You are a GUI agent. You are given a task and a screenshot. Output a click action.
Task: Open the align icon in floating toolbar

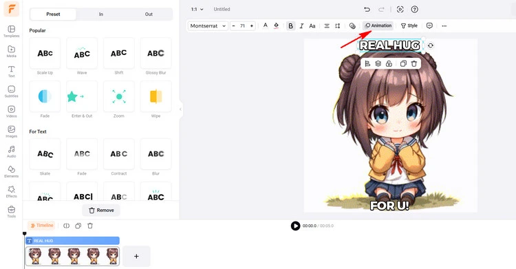367,63
